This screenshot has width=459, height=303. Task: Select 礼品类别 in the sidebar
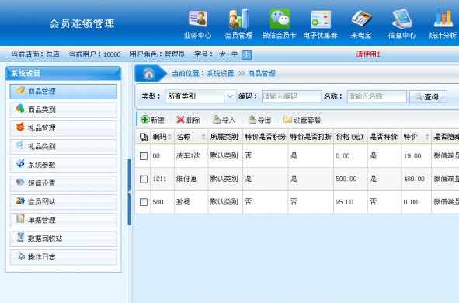[63, 146]
